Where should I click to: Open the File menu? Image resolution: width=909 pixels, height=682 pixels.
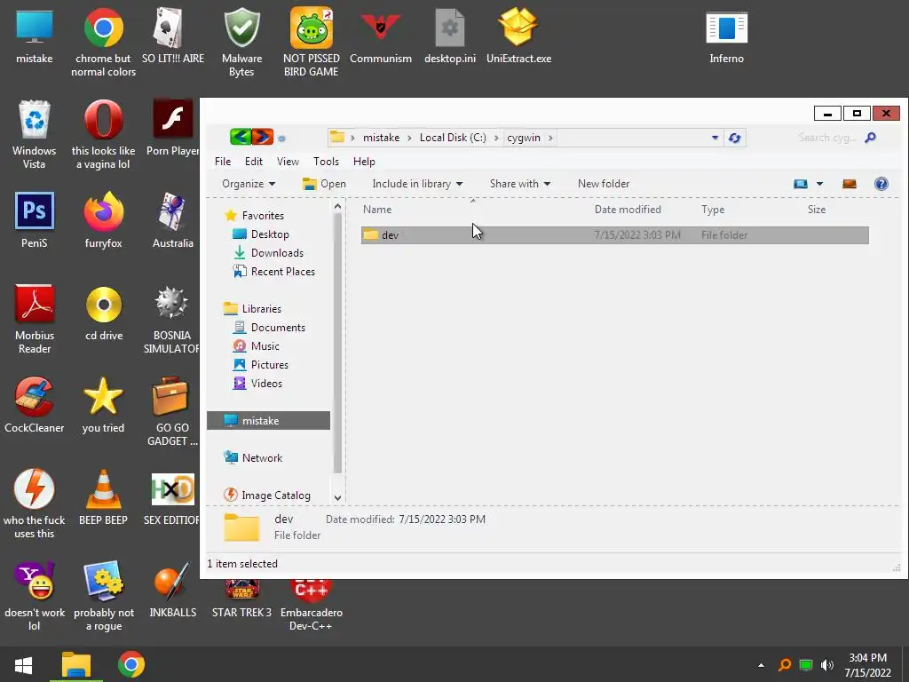coord(223,162)
